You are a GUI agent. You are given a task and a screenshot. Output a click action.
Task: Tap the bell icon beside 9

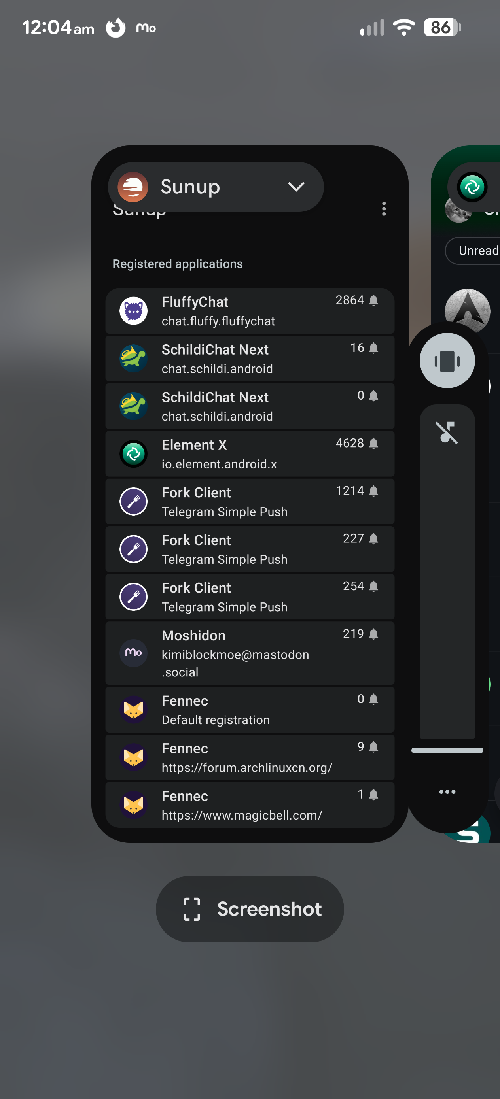373,747
